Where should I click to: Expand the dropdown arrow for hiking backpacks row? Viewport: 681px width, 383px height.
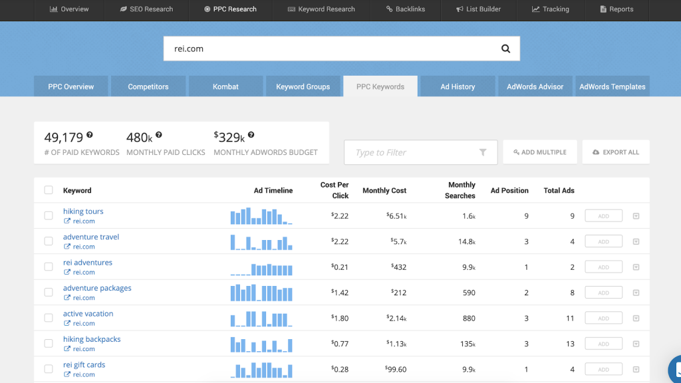click(x=636, y=344)
